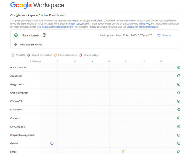Click the Google Workspace Status Dashboard heading
196x154 pixels.
38,15
